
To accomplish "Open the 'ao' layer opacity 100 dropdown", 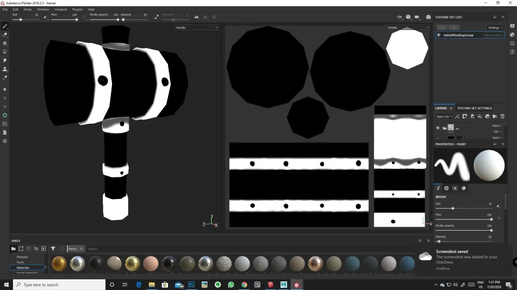I will (497, 131).
